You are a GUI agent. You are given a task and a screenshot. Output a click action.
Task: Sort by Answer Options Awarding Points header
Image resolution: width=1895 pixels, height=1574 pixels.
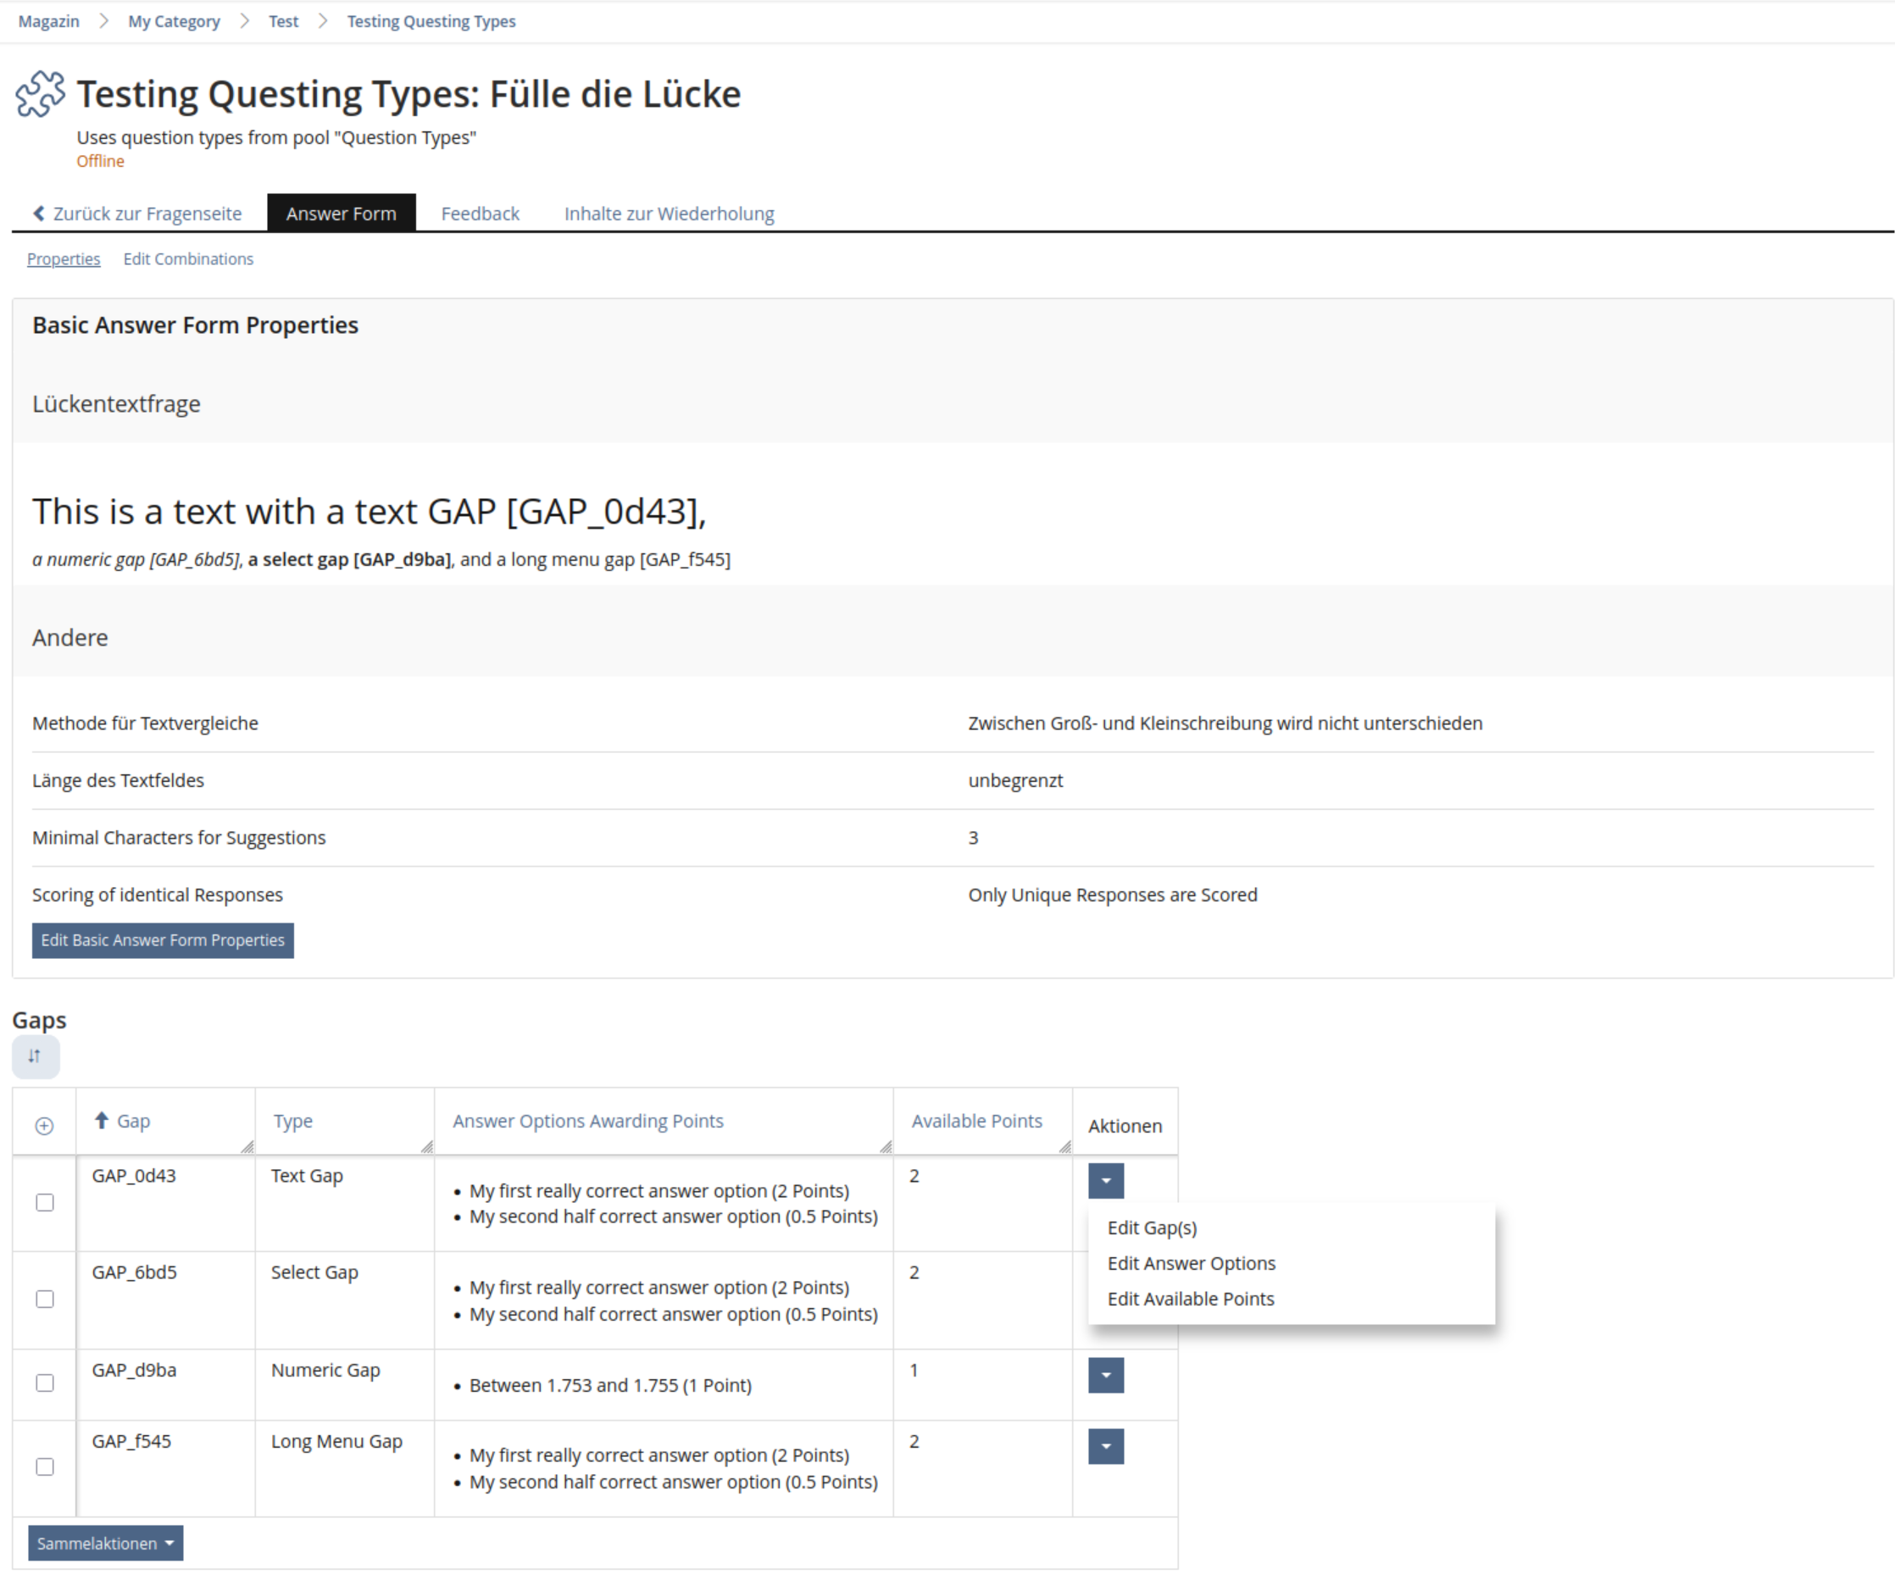[x=587, y=1121]
